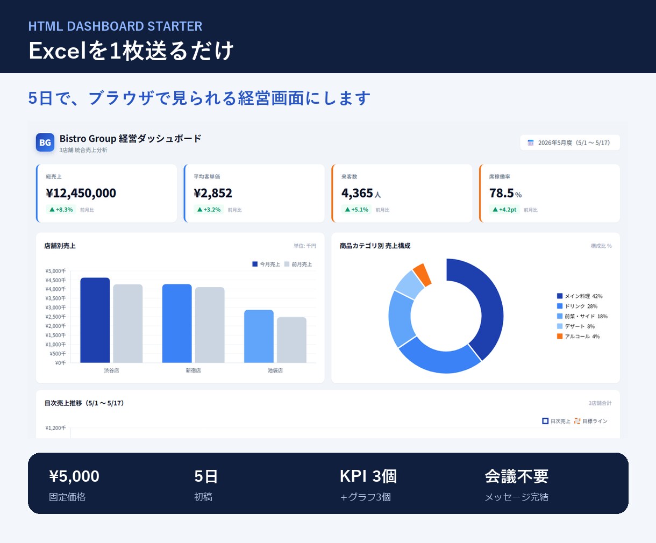The image size is (656, 543).
Task: Click the 店舗別売上 chart title
Action: pyautogui.click(x=60, y=246)
